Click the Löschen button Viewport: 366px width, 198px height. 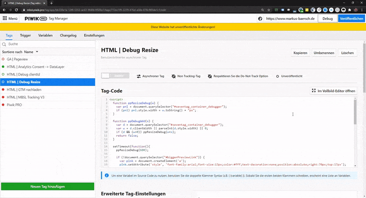point(347,53)
